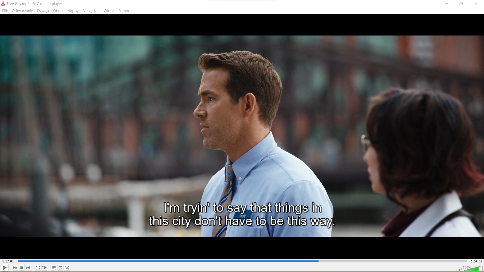Toggle total duration 1:54:58 display

pyautogui.click(x=476, y=261)
